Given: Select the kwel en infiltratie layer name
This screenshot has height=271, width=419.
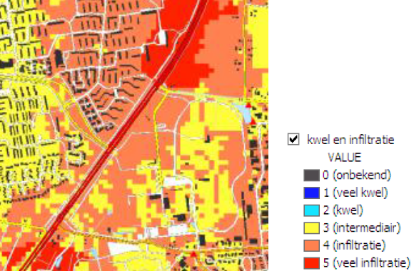Looking at the screenshot, I should click(x=350, y=140).
